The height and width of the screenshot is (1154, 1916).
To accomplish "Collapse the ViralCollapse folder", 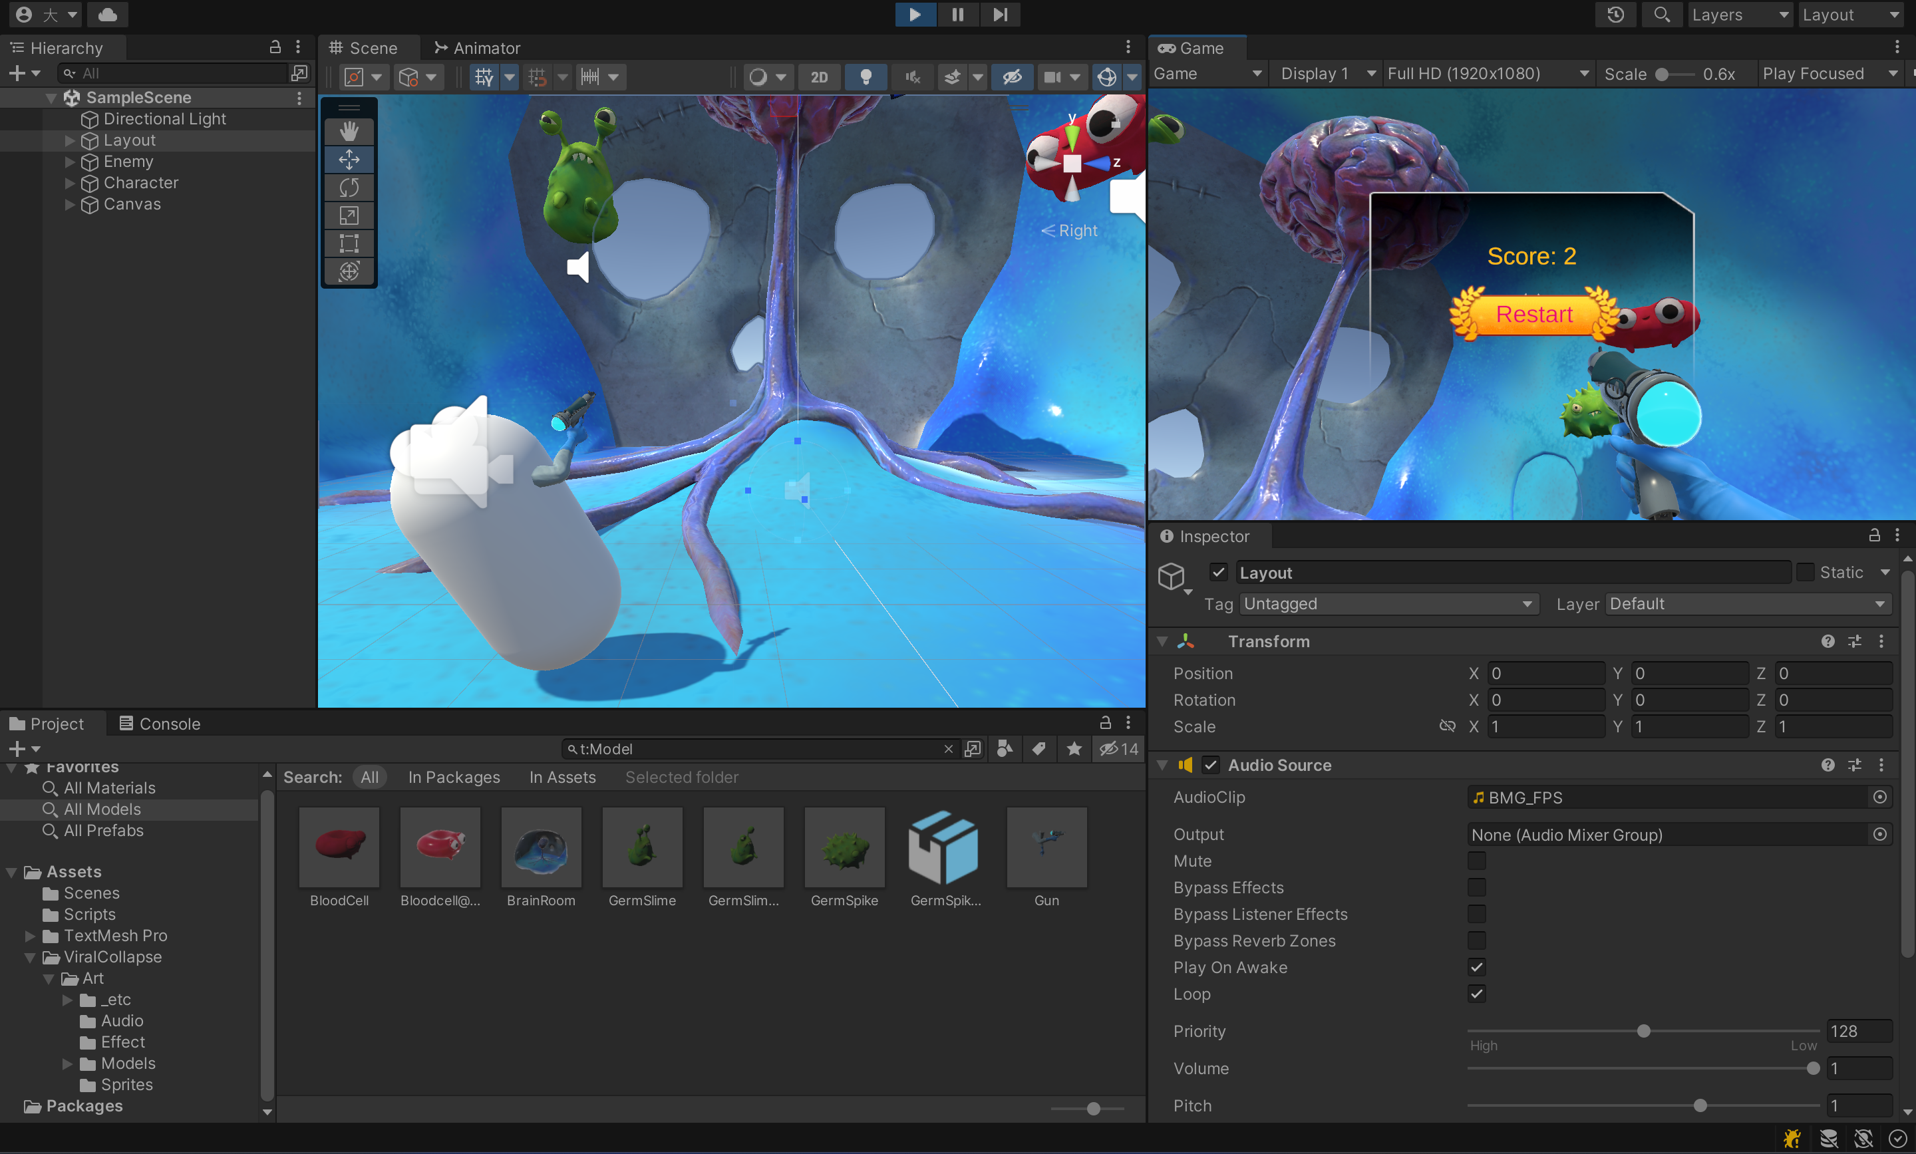I will coord(31,956).
